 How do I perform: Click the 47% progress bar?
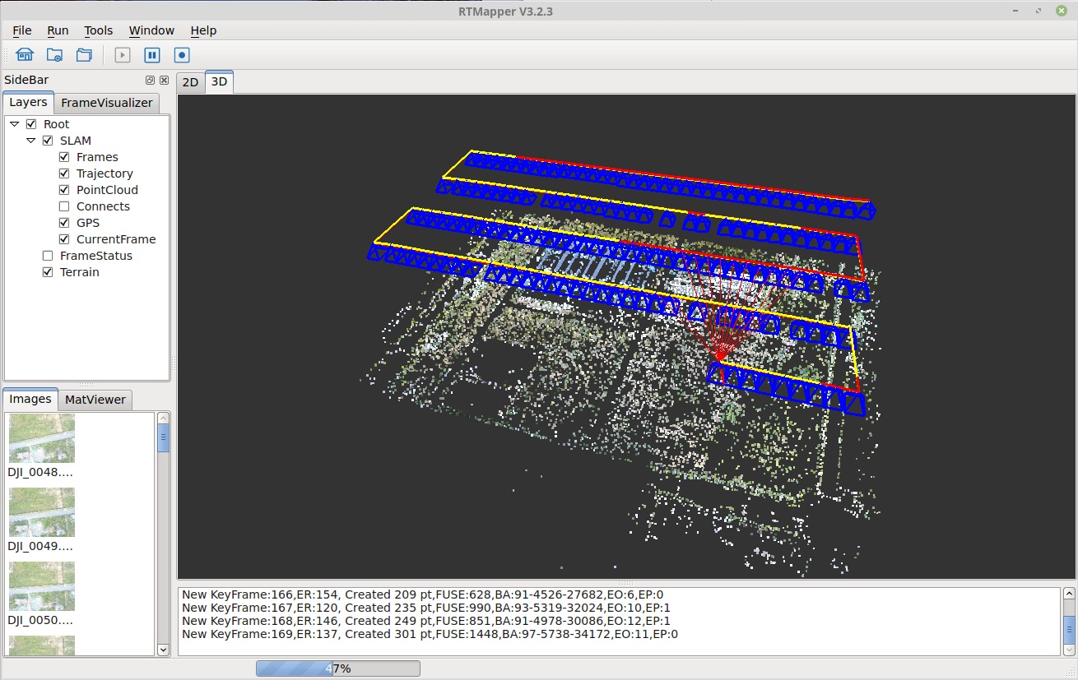click(337, 668)
